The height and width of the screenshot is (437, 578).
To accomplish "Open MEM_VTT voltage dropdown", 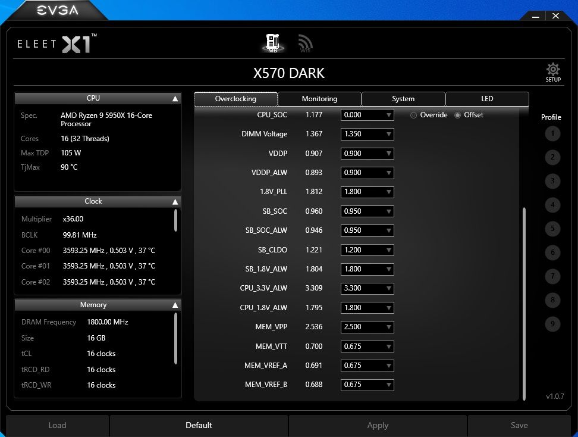I will tap(367, 347).
